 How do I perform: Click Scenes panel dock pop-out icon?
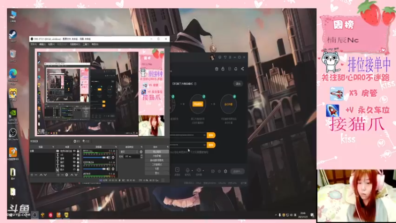[x=53, y=147]
